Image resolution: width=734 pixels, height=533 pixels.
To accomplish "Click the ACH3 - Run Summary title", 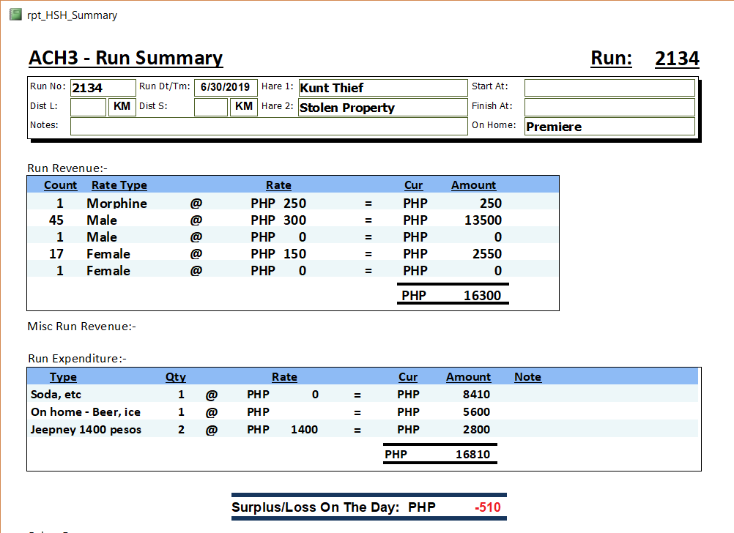I will pos(125,59).
